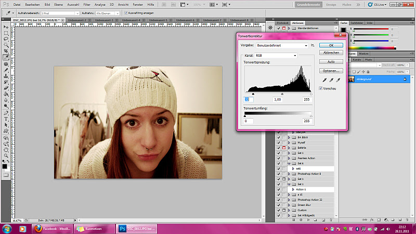Toggle the checkbox for Fearless Action set

(278, 158)
